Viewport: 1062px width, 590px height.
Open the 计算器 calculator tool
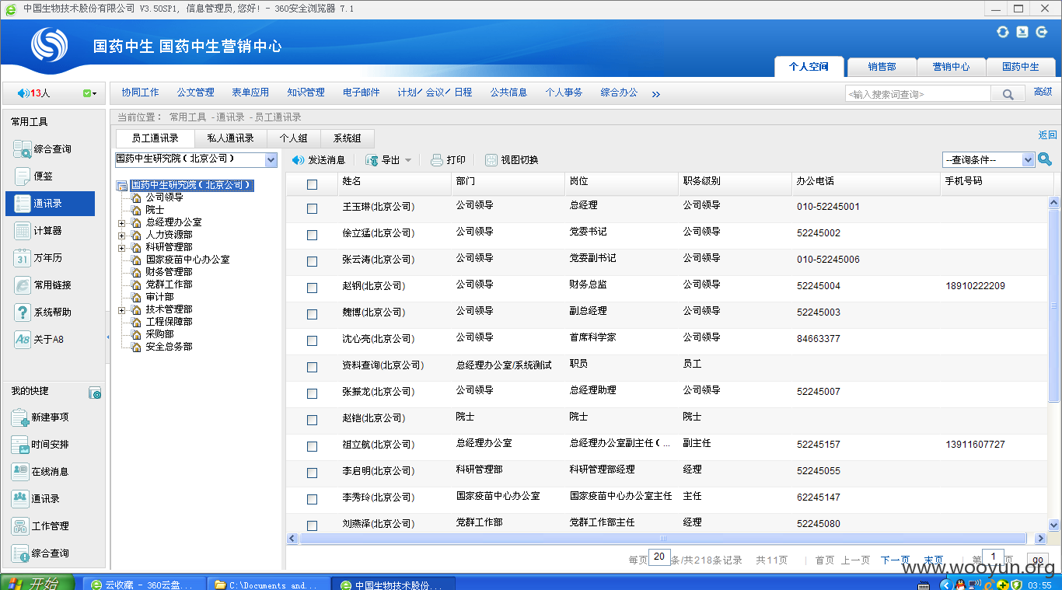(37, 231)
